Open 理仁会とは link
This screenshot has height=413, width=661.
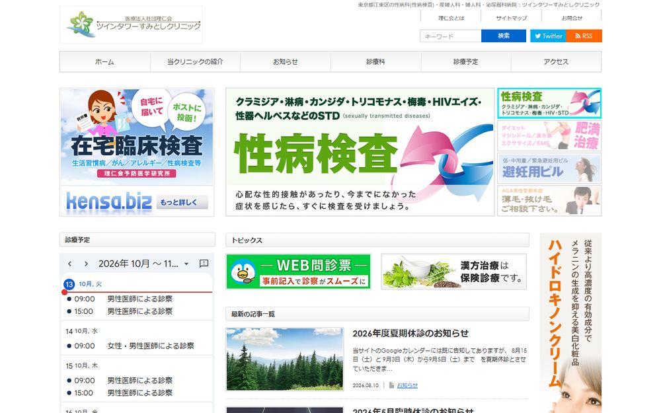[451, 18]
